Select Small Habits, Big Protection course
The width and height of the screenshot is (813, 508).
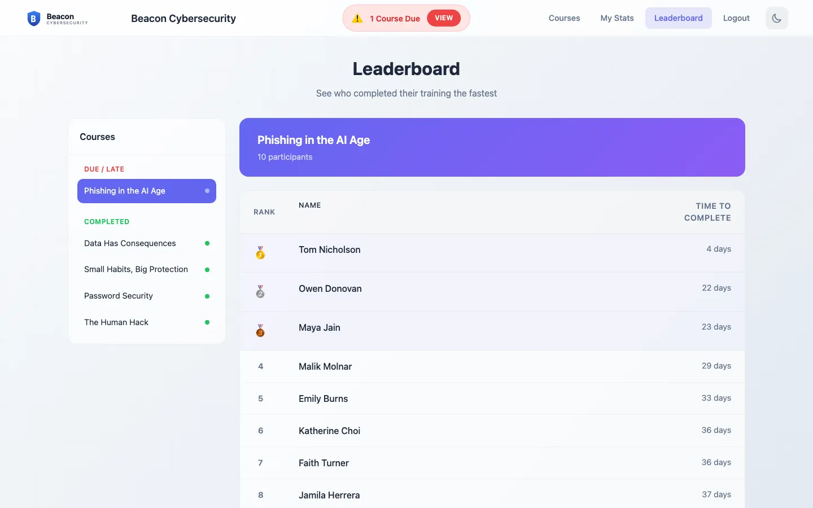coord(147,269)
